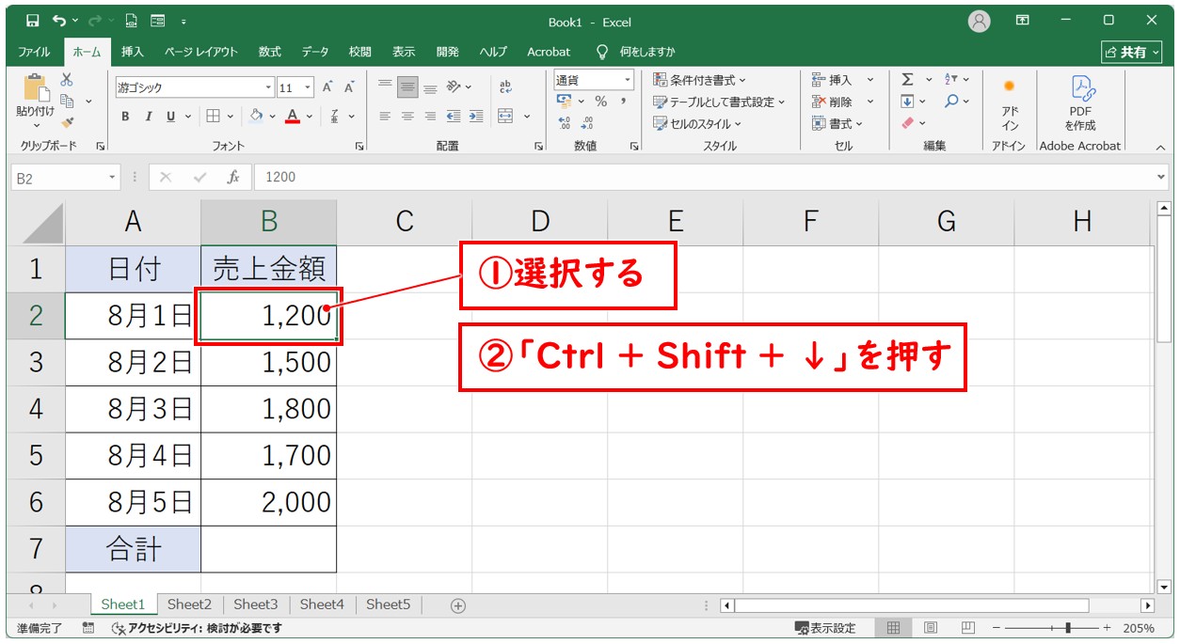The image size is (1180, 644).
Task: Click the Copy icon in clipboard group
Action: pyautogui.click(x=67, y=101)
